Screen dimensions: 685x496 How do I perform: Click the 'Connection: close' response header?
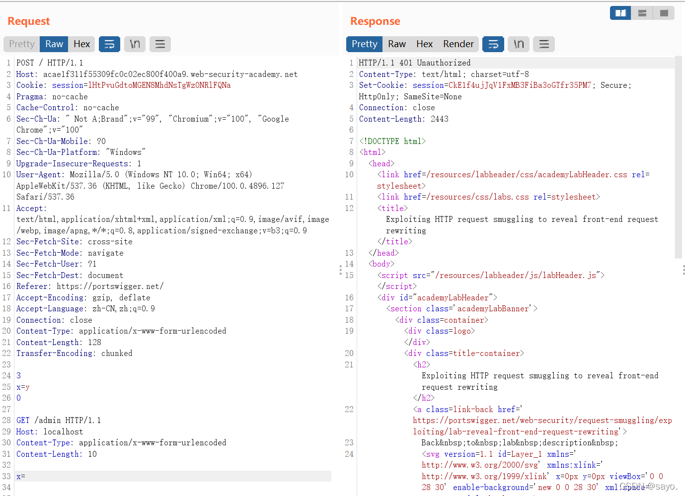click(397, 108)
